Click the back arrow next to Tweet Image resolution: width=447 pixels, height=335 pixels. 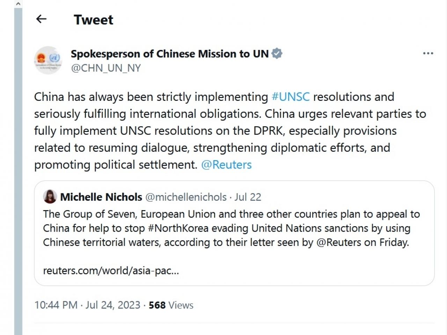(41, 19)
